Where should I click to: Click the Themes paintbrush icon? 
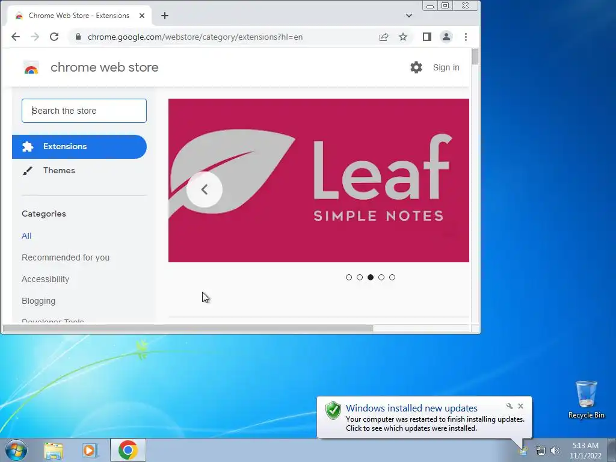(27, 171)
